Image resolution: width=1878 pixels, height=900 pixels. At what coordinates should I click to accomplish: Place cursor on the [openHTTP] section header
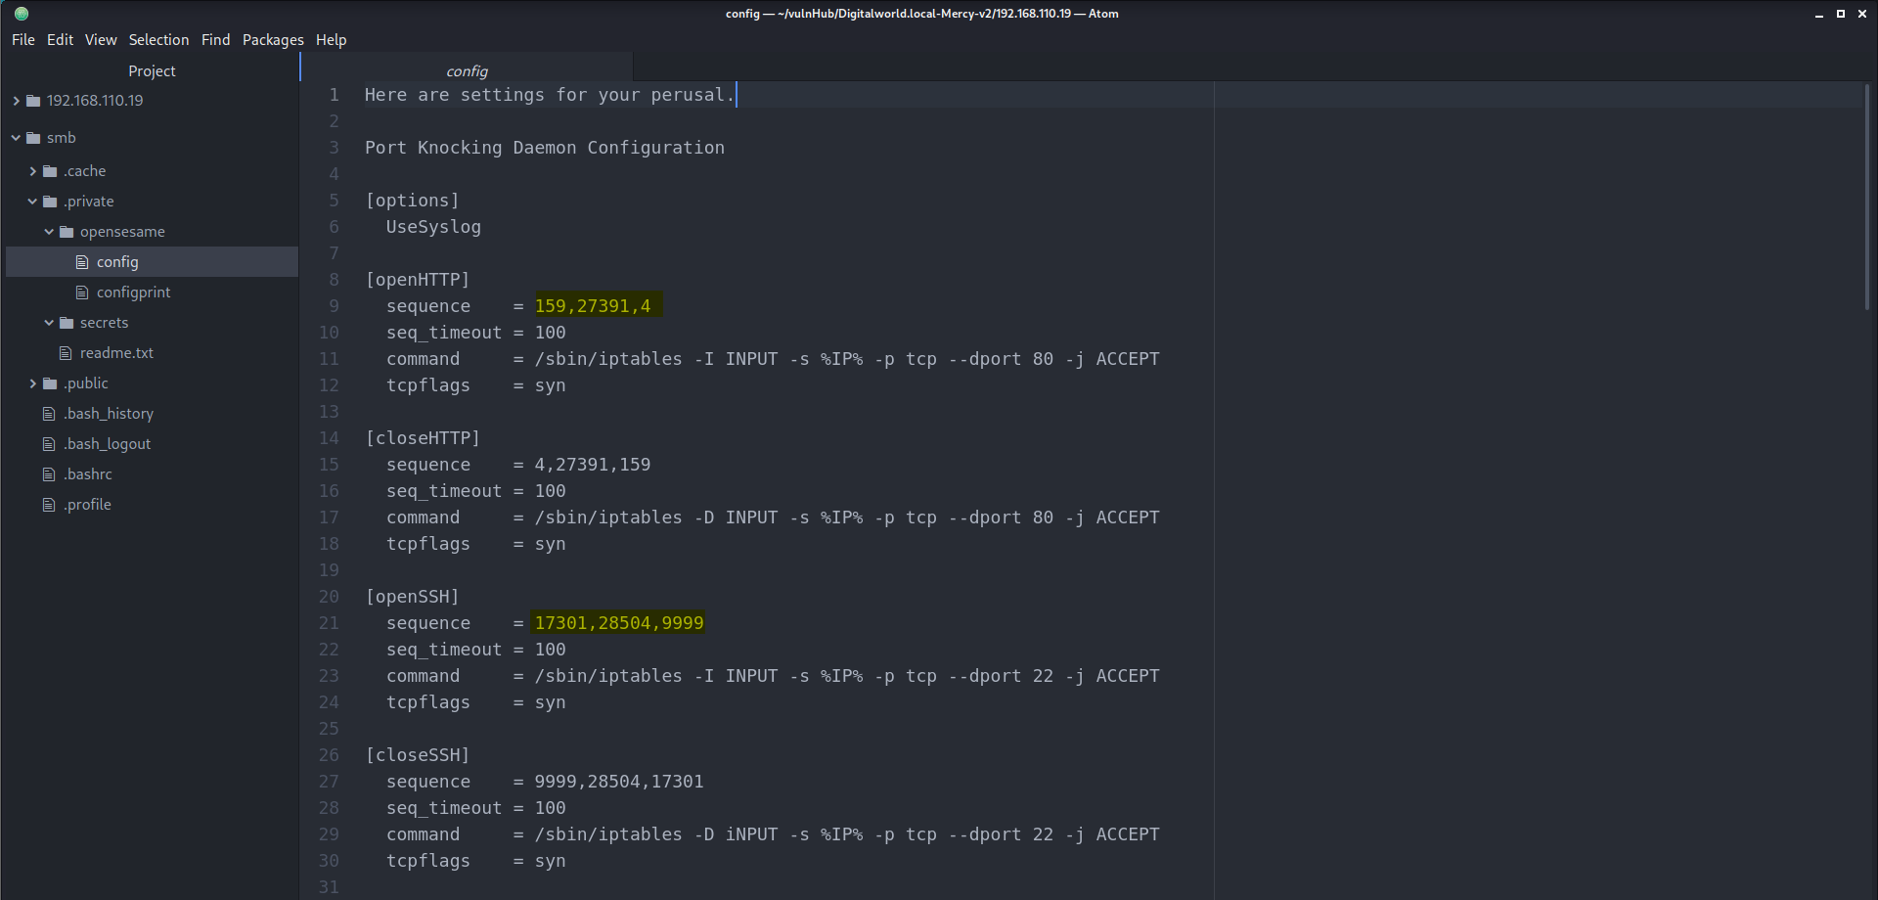tap(418, 280)
